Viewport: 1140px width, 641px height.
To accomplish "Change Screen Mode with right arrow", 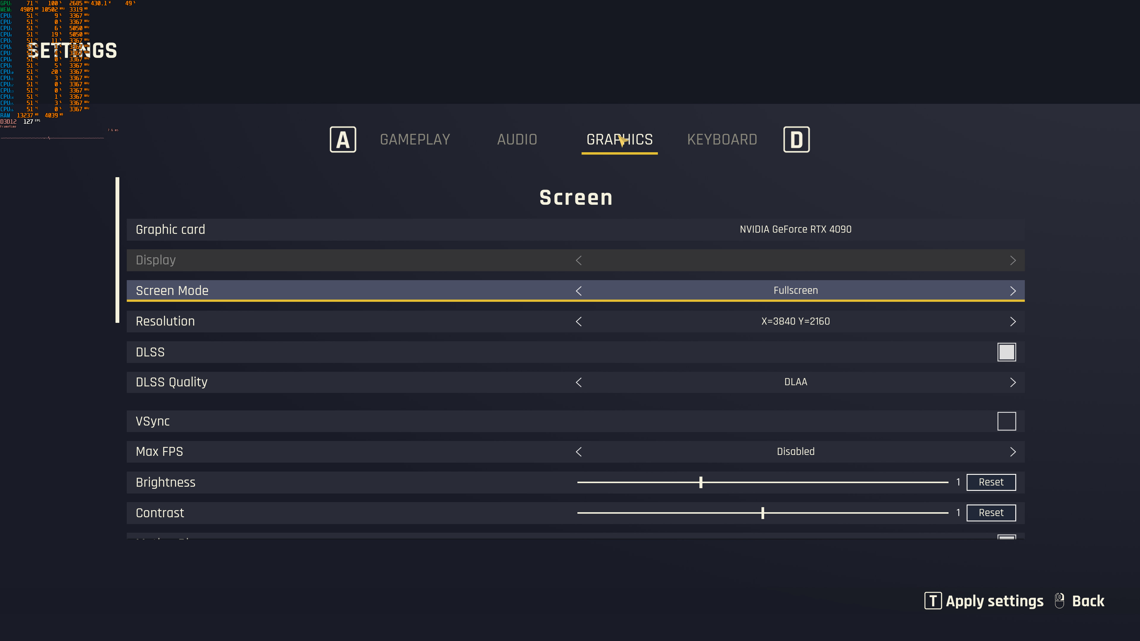I will click(1013, 291).
